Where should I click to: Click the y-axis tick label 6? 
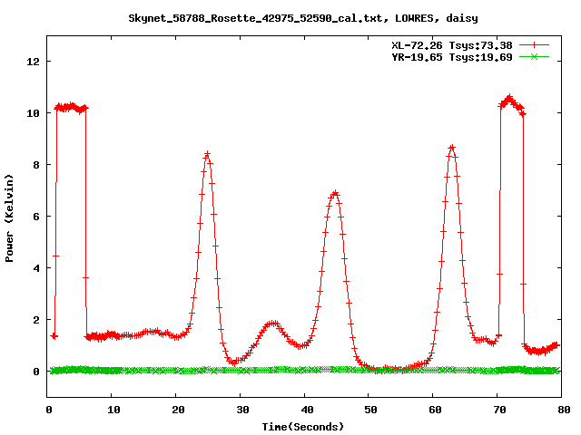(36, 217)
